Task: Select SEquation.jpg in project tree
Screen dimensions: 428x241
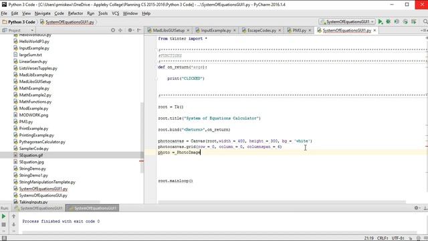Action: pyautogui.click(x=31, y=162)
